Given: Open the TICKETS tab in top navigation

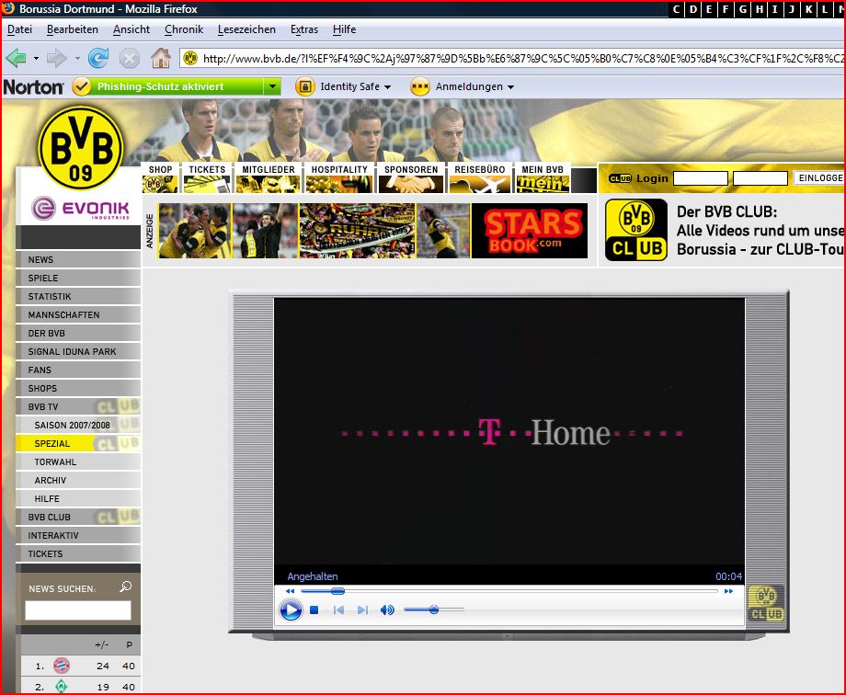Looking at the screenshot, I should (207, 177).
